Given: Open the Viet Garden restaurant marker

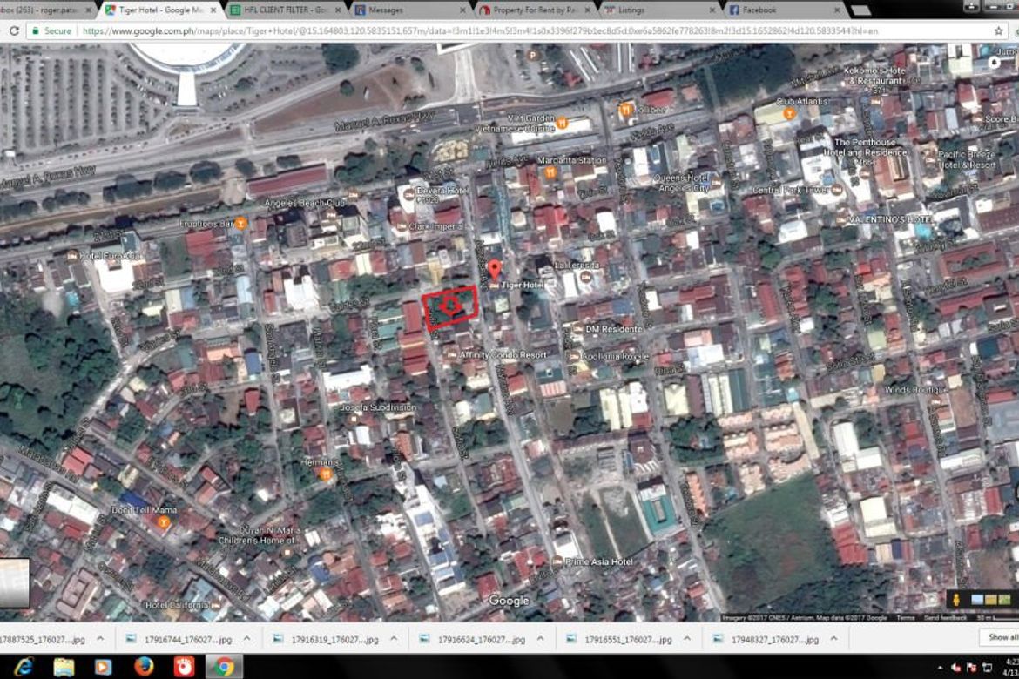Looking at the screenshot, I should tap(562, 123).
